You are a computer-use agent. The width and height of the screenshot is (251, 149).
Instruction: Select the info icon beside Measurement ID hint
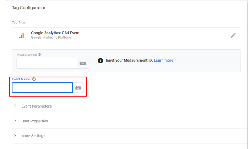coord(100,61)
